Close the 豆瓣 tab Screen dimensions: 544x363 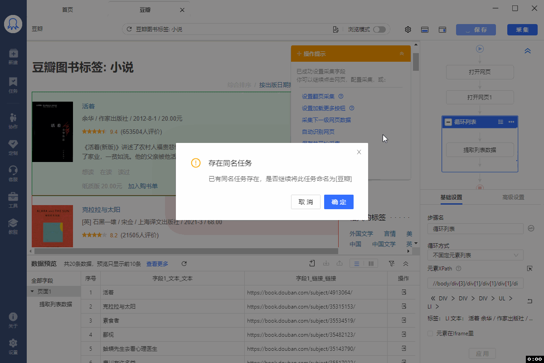click(x=182, y=10)
